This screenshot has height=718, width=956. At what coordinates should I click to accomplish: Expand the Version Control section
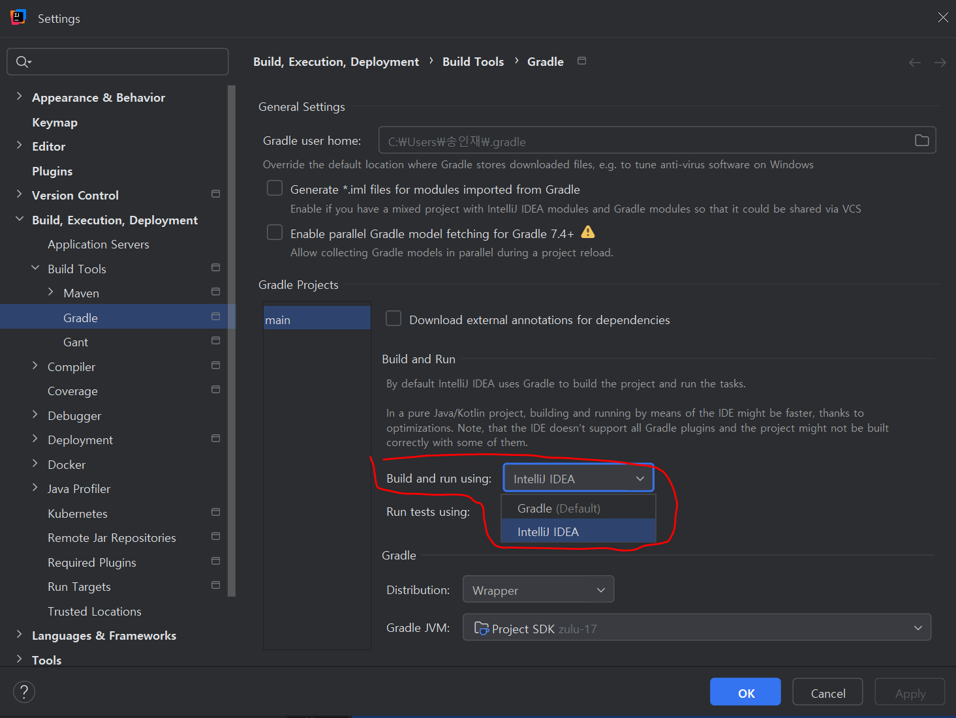[x=19, y=194]
